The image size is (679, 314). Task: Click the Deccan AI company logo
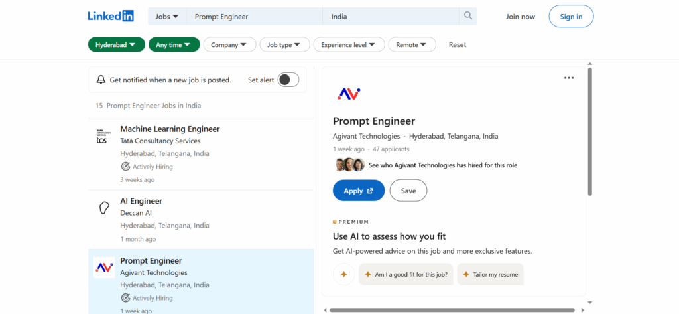(x=103, y=208)
